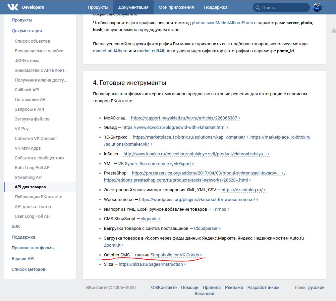The width and height of the screenshot is (336, 301).
Task: Open События VK Connect sidebar item
Action: pyautogui.click(x=36, y=138)
